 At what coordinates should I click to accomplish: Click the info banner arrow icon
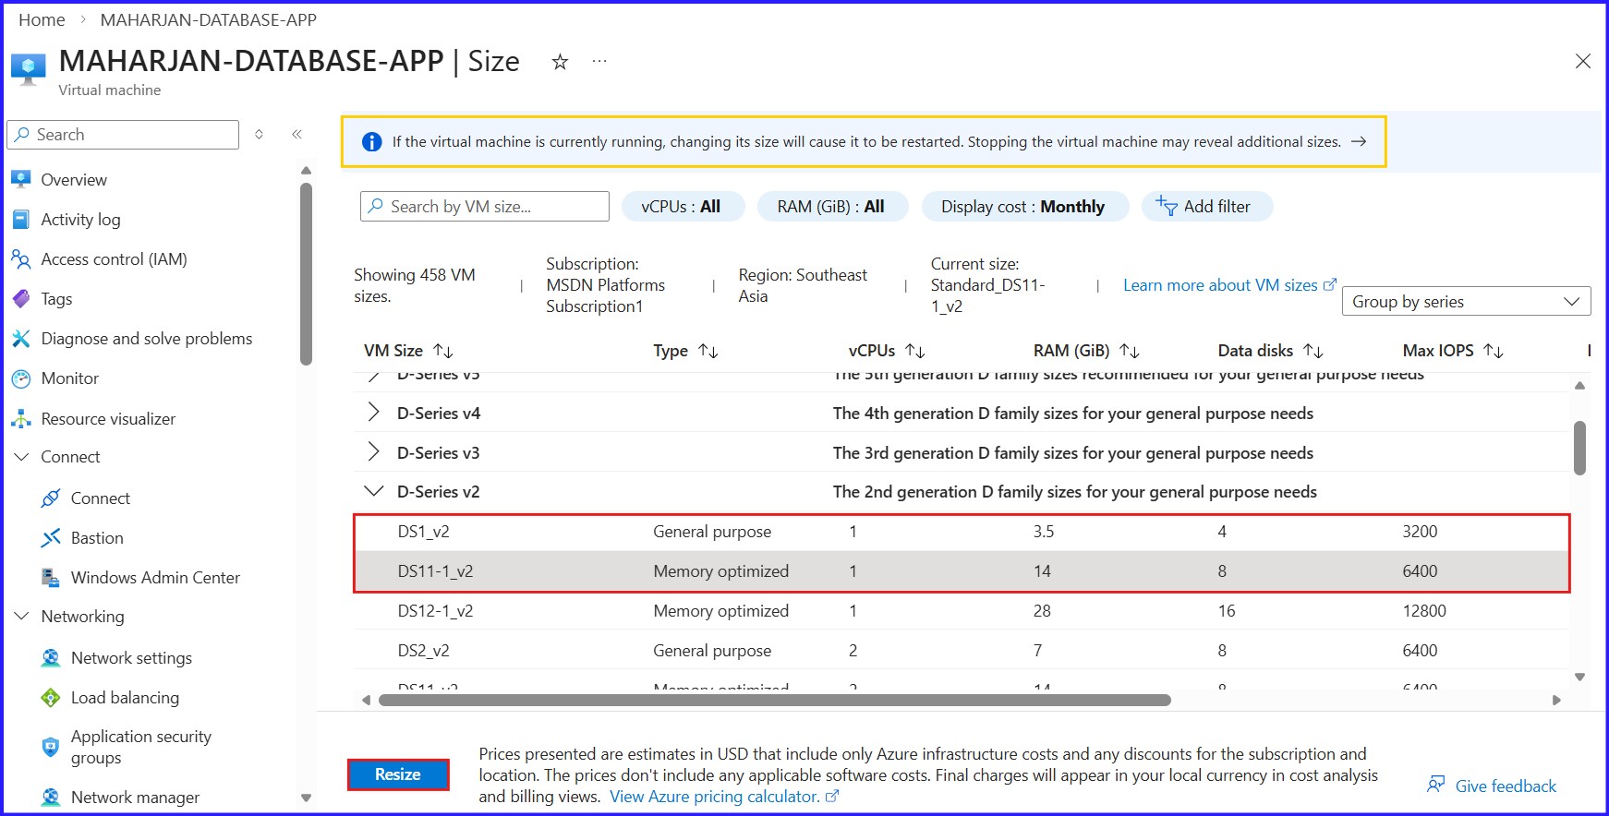pos(1359,141)
